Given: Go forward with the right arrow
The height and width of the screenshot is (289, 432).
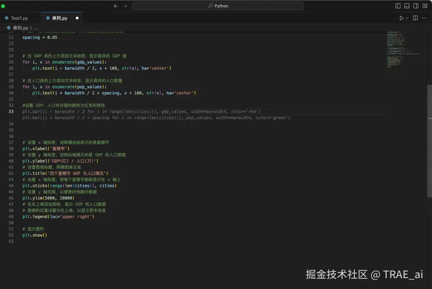Looking at the screenshot, I should point(125,6).
